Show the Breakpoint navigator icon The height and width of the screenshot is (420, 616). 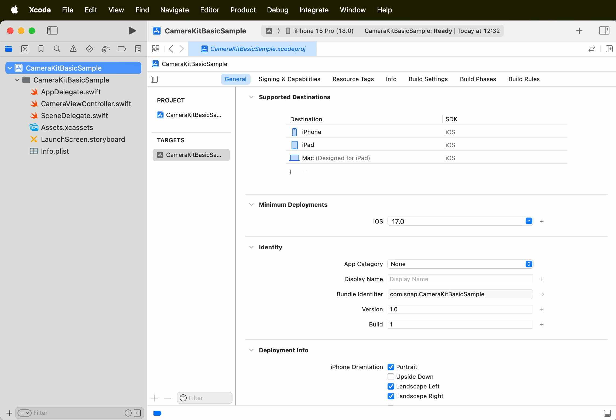pyautogui.click(x=122, y=49)
